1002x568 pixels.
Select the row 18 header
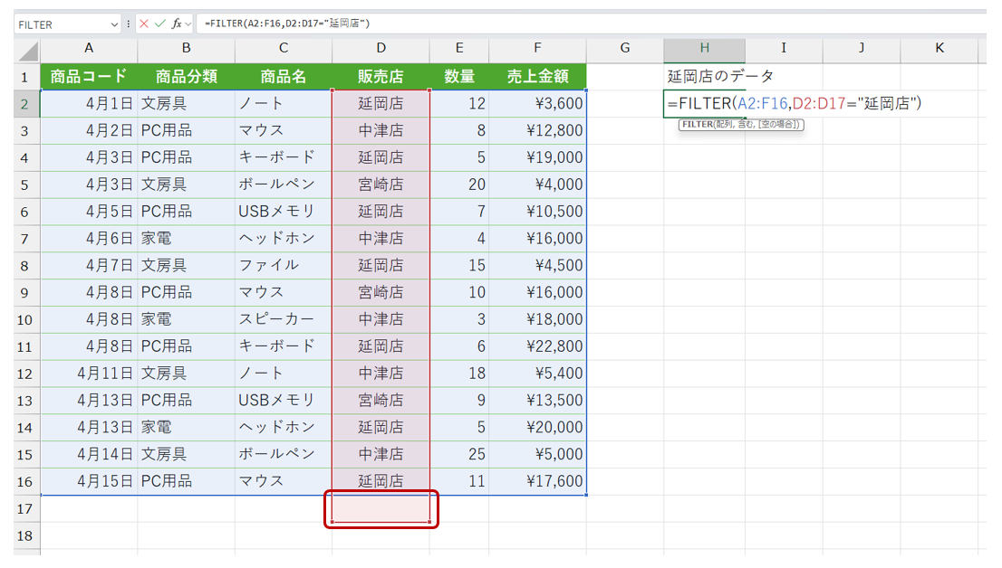coord(26,535)
